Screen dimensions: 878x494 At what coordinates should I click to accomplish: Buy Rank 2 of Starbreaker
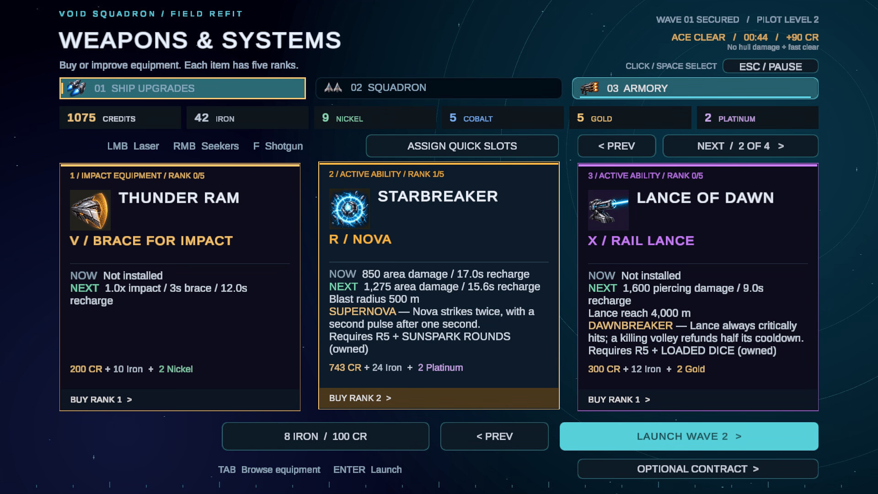pyautogui.click(x=439, y=398)
